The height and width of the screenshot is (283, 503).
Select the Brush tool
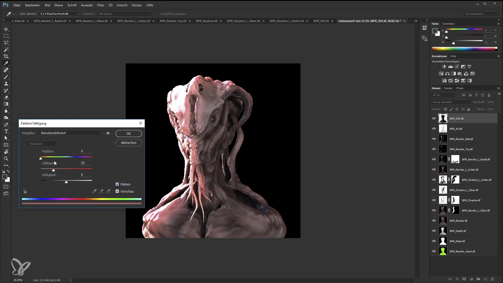point(6,77)
